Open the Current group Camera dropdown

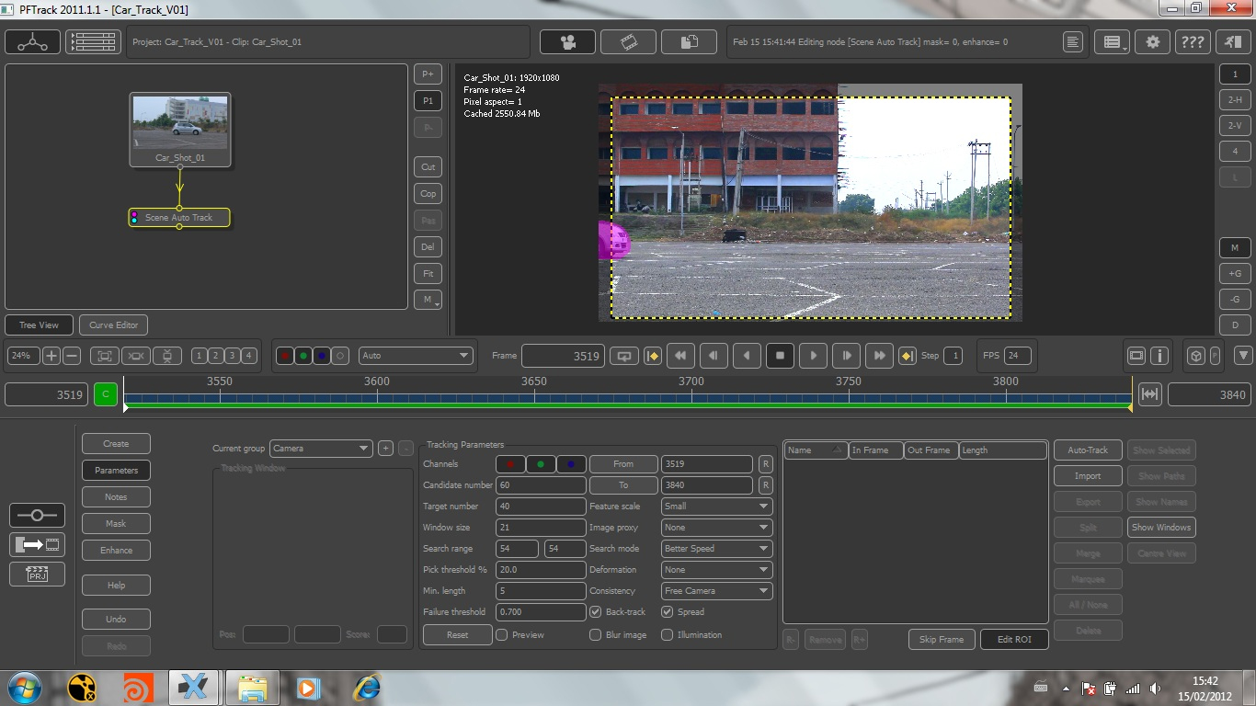[x=320, y=449]
